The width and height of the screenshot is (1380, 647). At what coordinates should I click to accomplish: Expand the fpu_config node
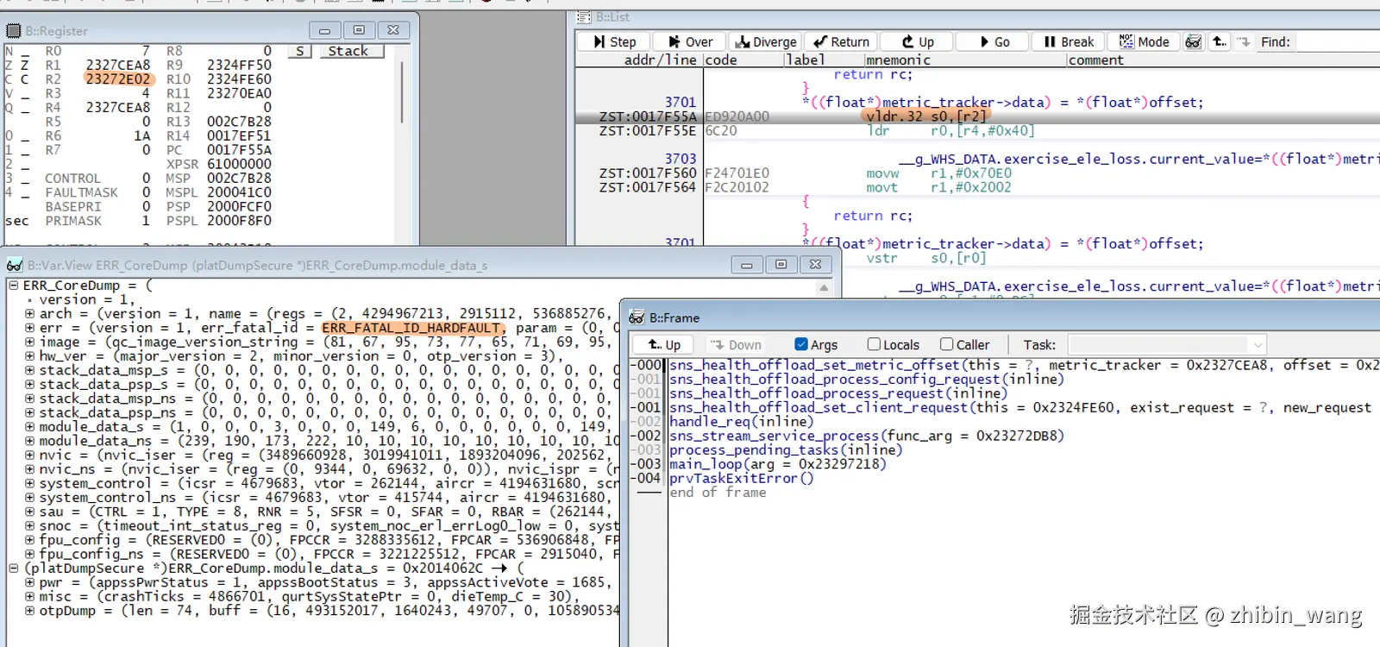pos(29,539)
